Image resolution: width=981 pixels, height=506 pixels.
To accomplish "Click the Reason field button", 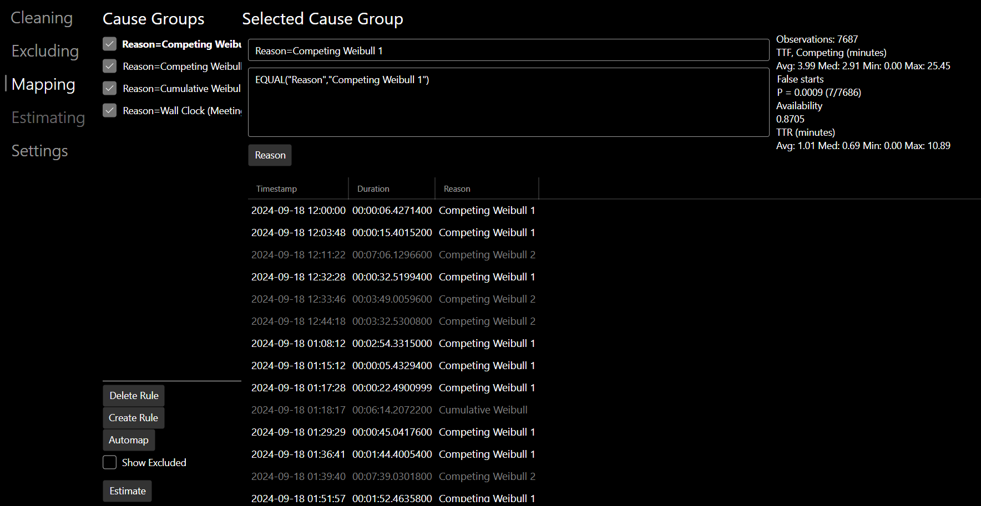I will pos(270,155).
